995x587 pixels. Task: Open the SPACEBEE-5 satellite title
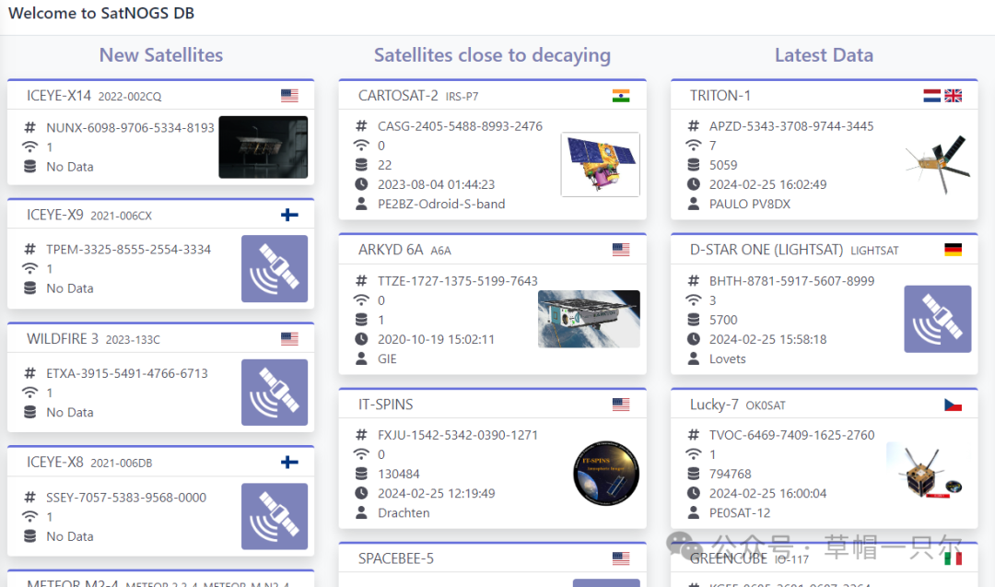[396, 558]
